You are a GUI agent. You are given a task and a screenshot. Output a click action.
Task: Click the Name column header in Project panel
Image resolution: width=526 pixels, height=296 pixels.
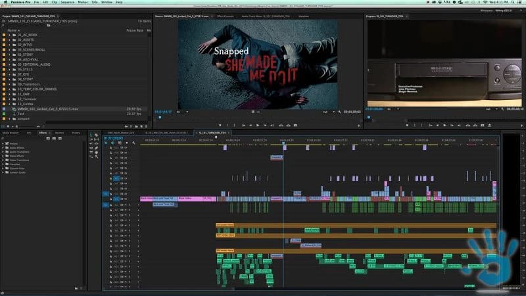tap(12, 30)
